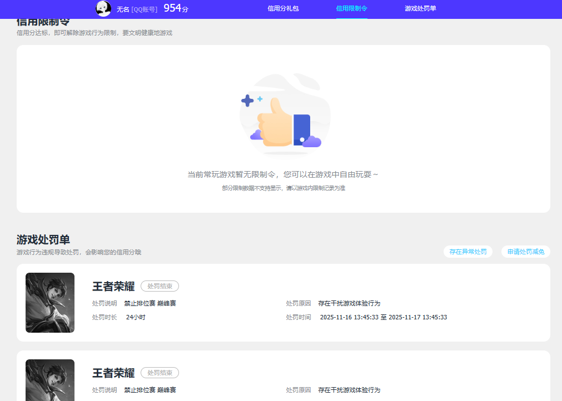Image resolution: width=562 pixels, height=401 pixels.
Task: Click the subtitle 游戏行为违规导致处罚
Action: [x=79, y=252]
